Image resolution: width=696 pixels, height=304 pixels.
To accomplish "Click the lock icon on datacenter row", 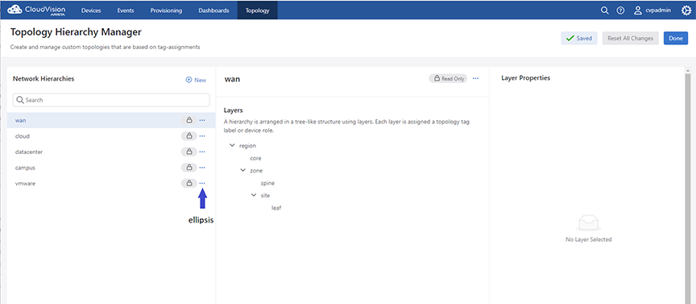I will pyautogui.click(x=189, y=152).
